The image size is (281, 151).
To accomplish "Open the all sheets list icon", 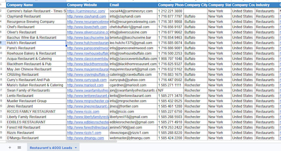I will [19, 148].
